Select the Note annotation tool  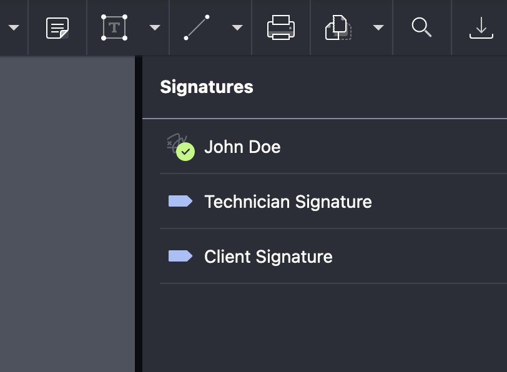(57, 27)
